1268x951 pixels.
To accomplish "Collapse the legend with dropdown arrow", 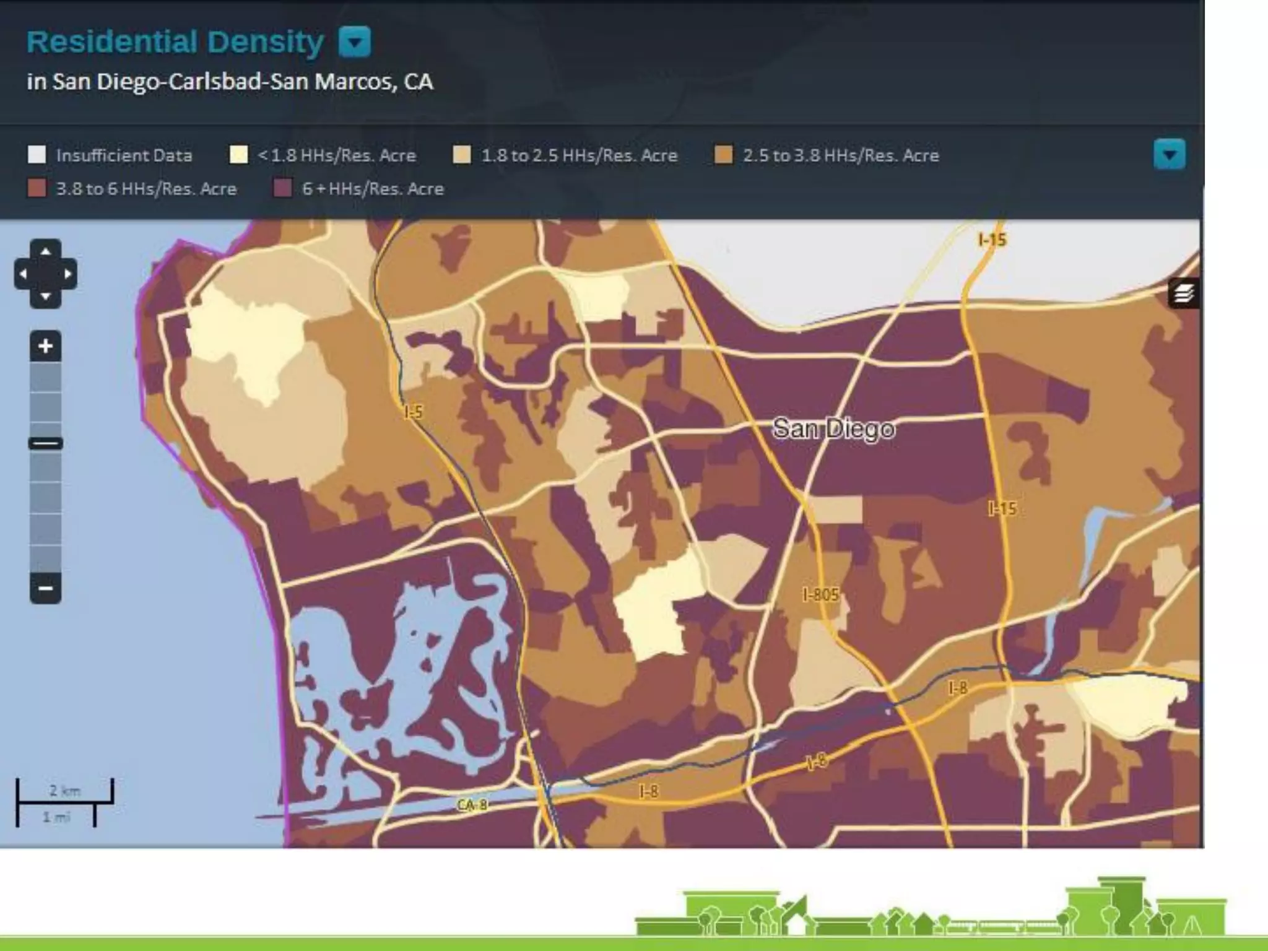I will coord(1169,154).
